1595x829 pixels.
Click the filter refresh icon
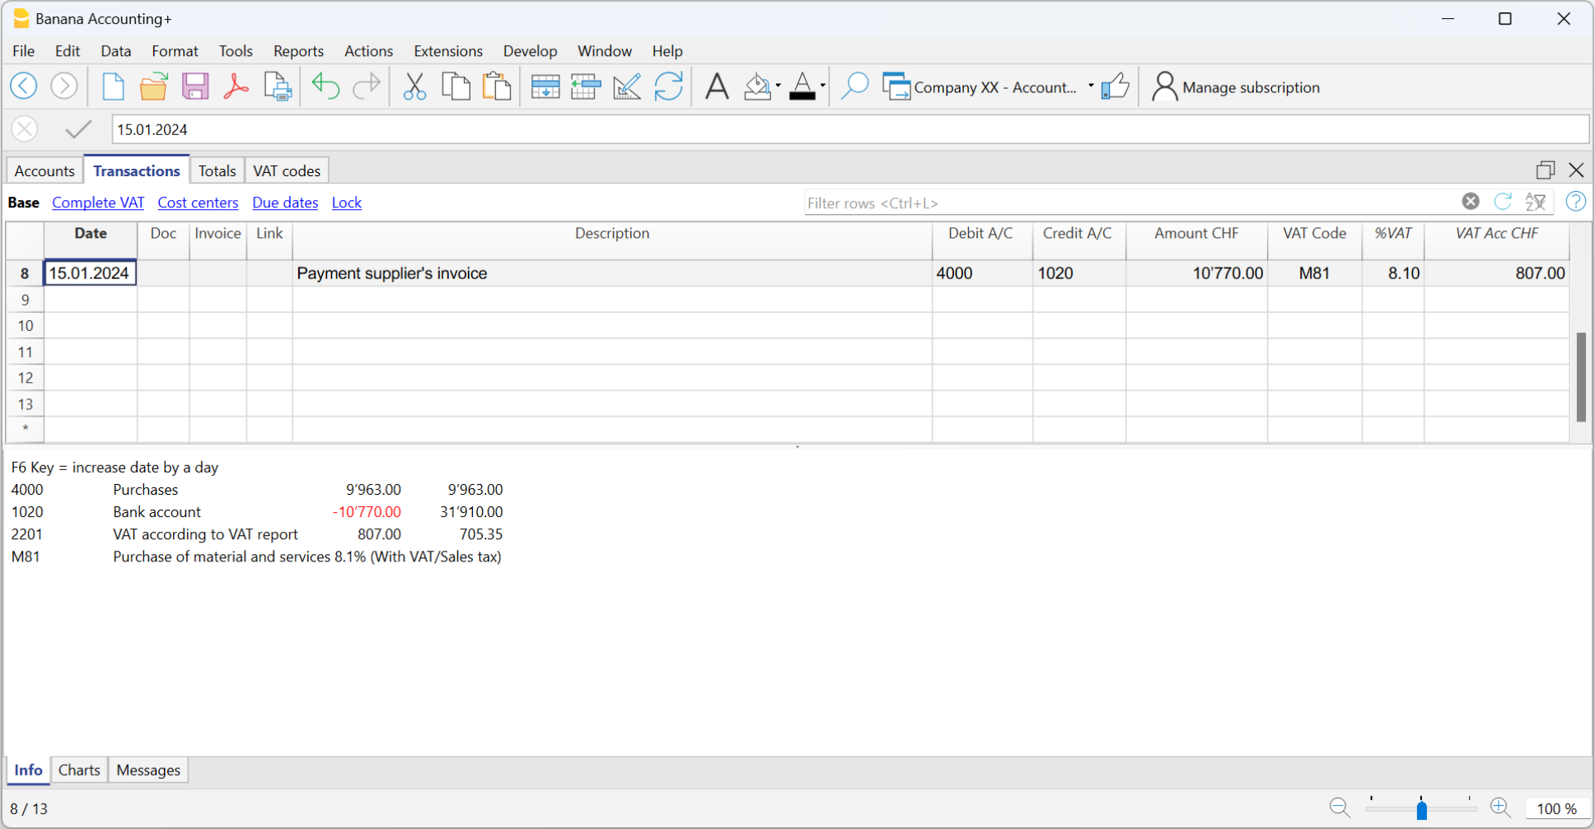pyautogui.click(x=1503, y=202)
